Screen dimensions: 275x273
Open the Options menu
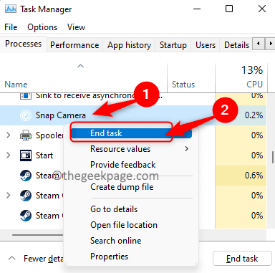[42, 27]
